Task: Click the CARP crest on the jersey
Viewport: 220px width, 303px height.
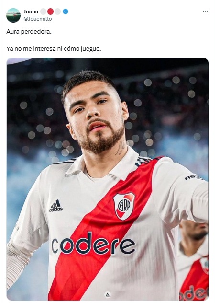Action: [x=124, y=206]
